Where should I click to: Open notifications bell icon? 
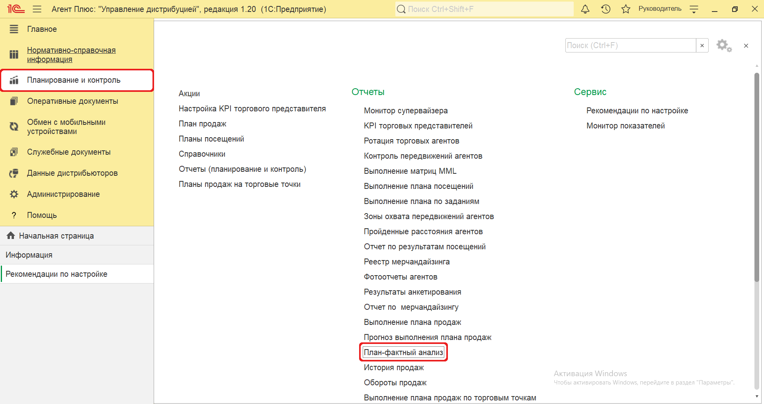585,9
